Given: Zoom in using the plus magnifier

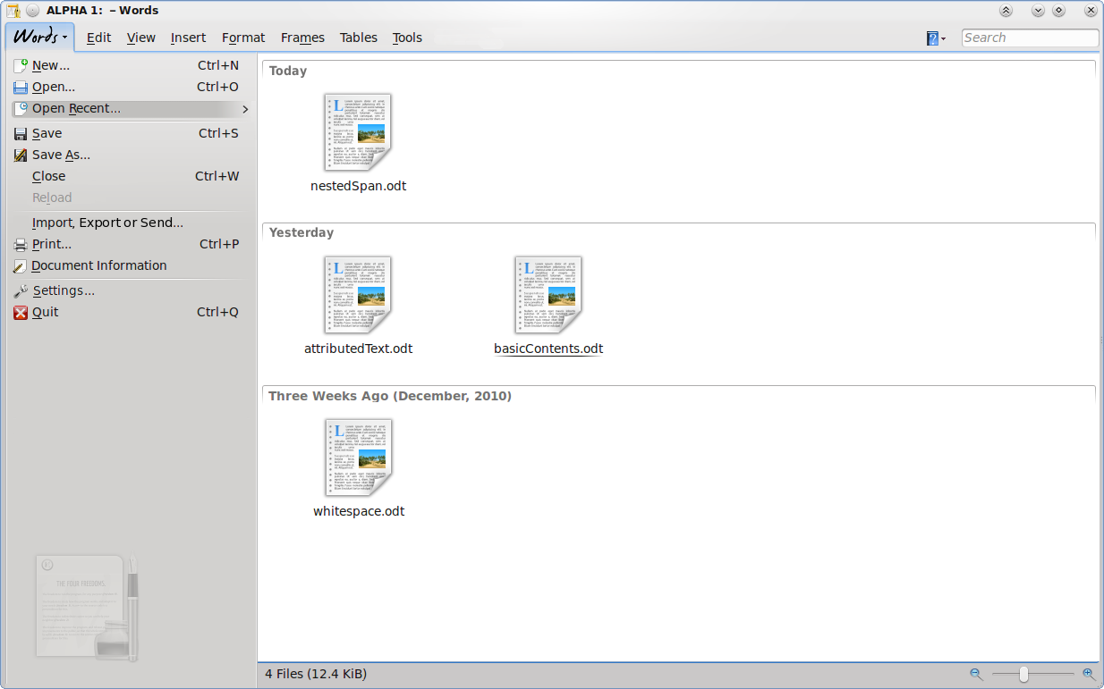Looking at the screenshot, I should tap(1088, 674).
